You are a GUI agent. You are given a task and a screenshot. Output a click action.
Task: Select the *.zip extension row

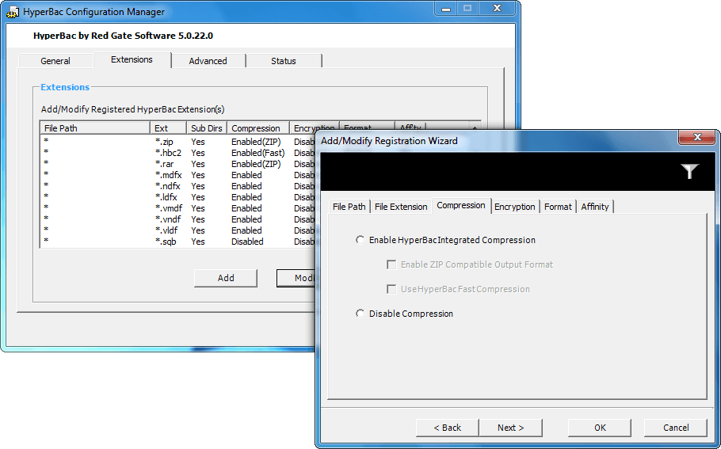(x=178, y=142)
